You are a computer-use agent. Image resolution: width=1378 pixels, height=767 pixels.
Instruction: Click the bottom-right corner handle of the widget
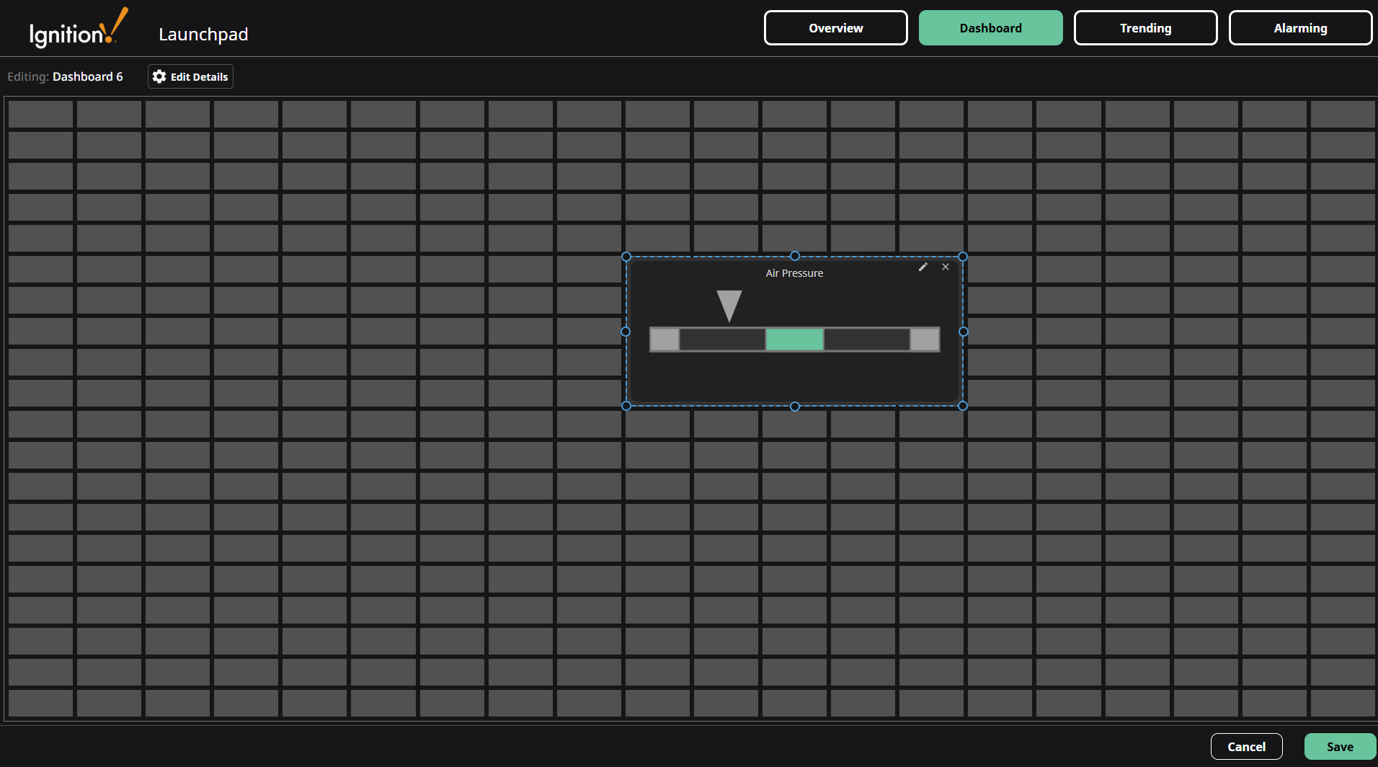pos(963,405)
